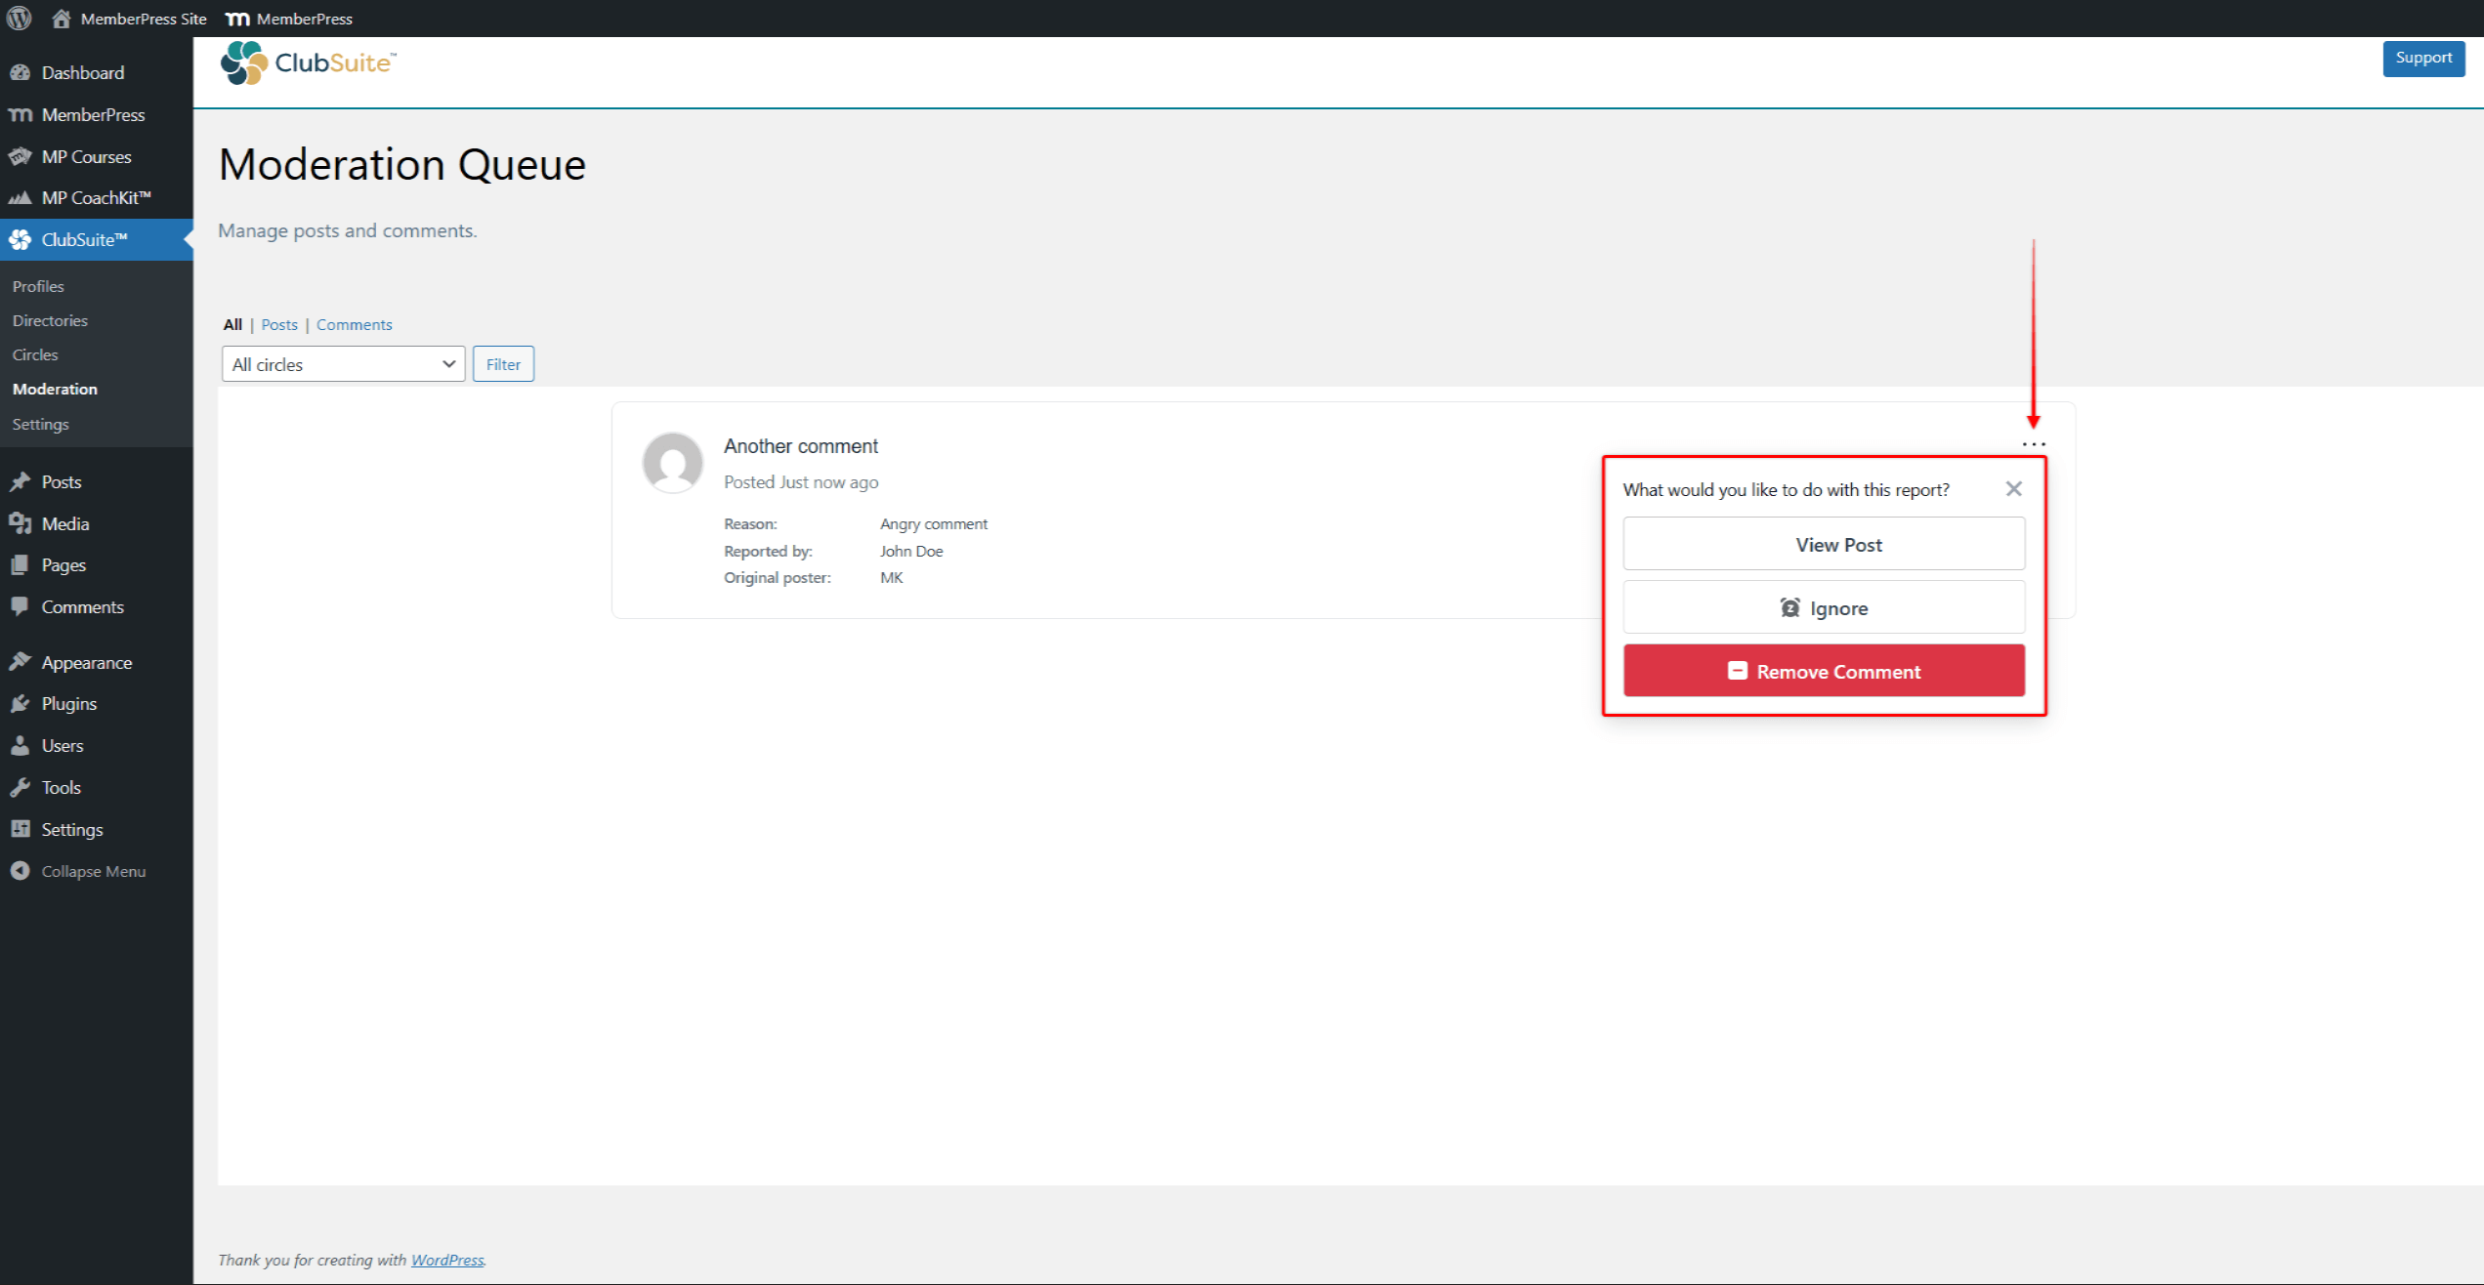
Task: Click the WordPress logo icon
Action: click(x=19, y=18)
